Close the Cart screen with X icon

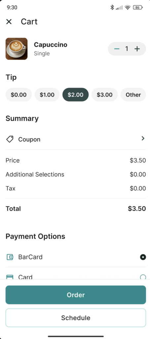click(x=9, y=22)
